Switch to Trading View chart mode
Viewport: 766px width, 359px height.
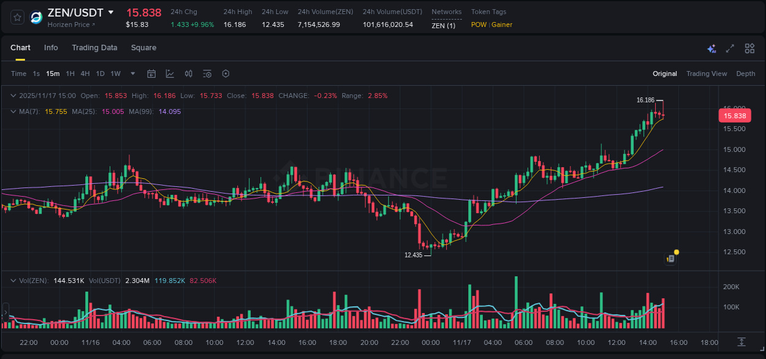(707, 74)
